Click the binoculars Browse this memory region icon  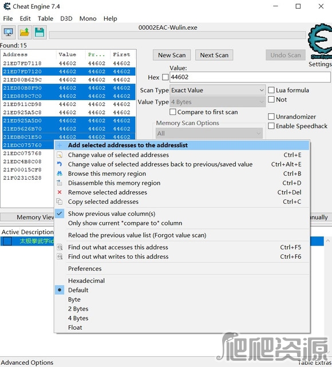point(60,173)
